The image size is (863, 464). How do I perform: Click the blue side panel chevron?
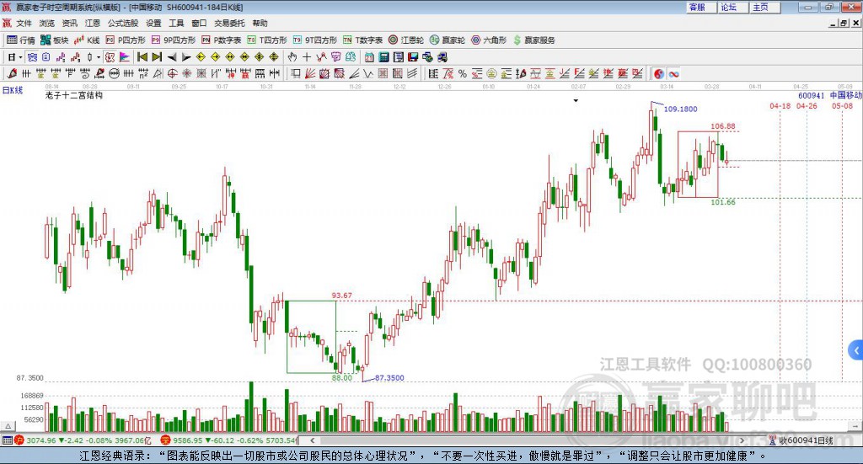coord(856,350)
